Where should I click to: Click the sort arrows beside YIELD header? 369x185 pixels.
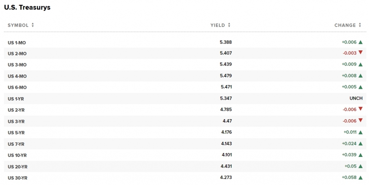pos(229,25)
